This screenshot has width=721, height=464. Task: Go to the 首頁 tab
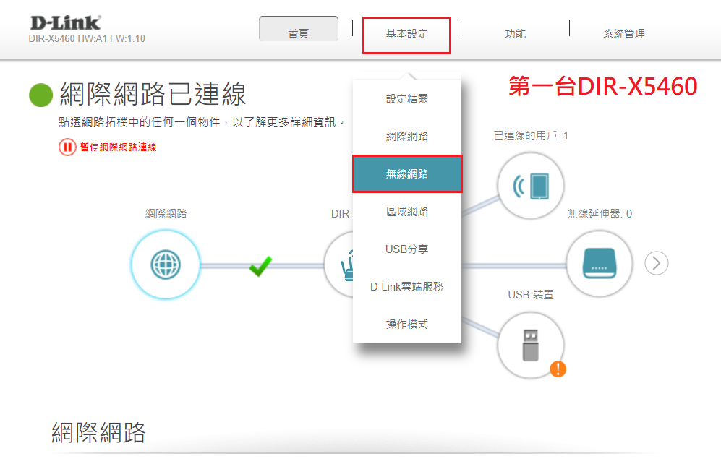point(298,34)
